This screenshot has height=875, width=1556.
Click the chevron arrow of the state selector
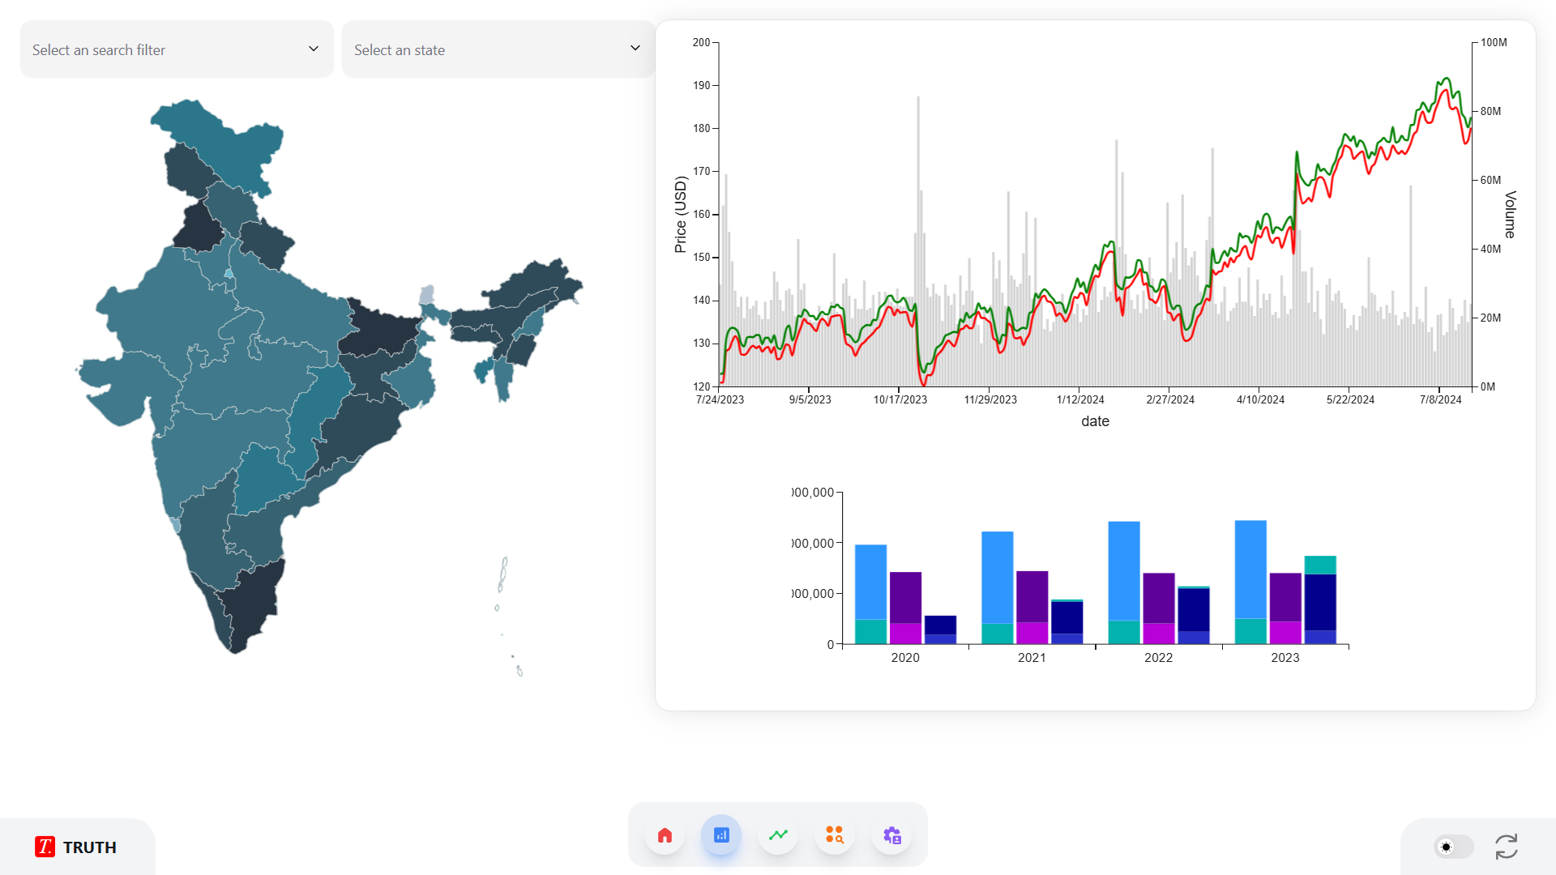pos(635,49)
